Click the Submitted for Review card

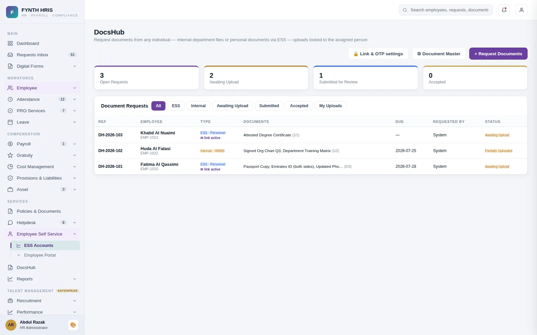(365, 78)
